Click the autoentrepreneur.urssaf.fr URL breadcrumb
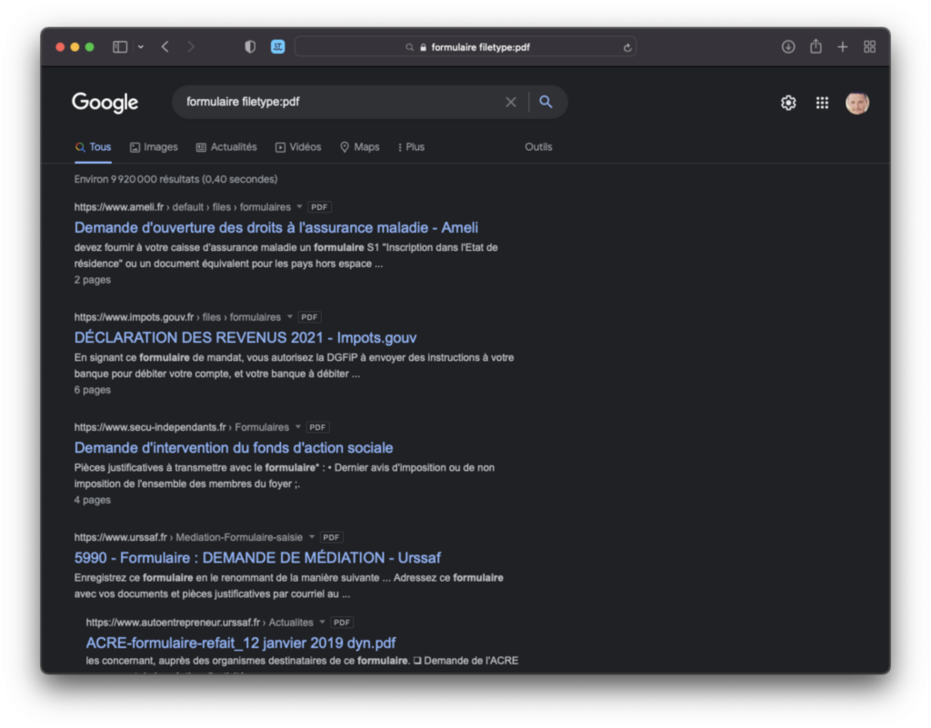This screenshot has height=728, width=931. tap(199, 623)
